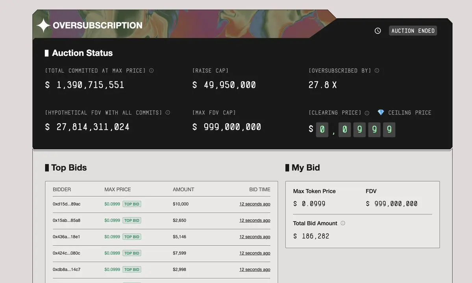
Task: Open info icon beside Total Committed at Max Price
Action: point(152,70)
